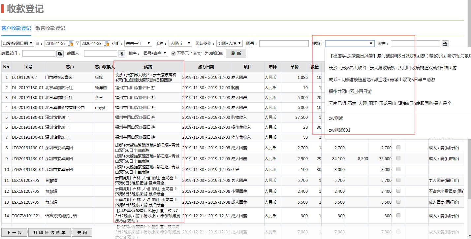Image resolution: width=471 pixels, height=239 pixels.
Task: Open calendar picker for start date 2019-11-29
Action: tap(71, 44)
